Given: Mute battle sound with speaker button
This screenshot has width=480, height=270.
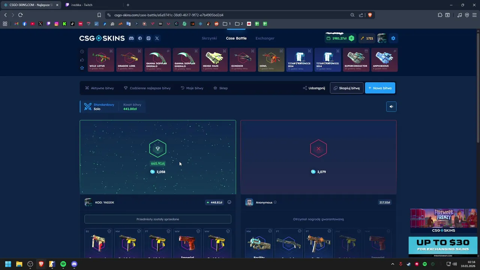Looking at the screenshot, I should pyautogui.click(x=391, y=107).
